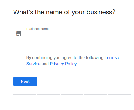Select the third progress step segment
Image resolution: width=134 pixels, height=110 pixels.
[x=72, y=95]
